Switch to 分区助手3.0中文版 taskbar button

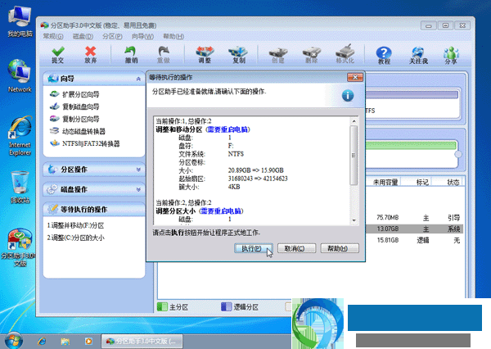pos(142,341)
